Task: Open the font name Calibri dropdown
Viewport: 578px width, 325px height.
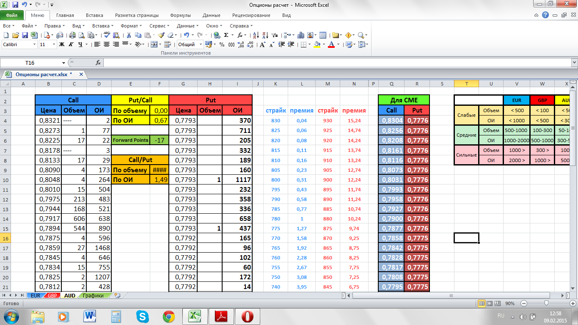Action: click(x=34, y=44)
